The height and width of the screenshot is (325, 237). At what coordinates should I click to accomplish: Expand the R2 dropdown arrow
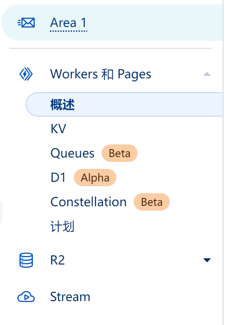coord(207,260)
